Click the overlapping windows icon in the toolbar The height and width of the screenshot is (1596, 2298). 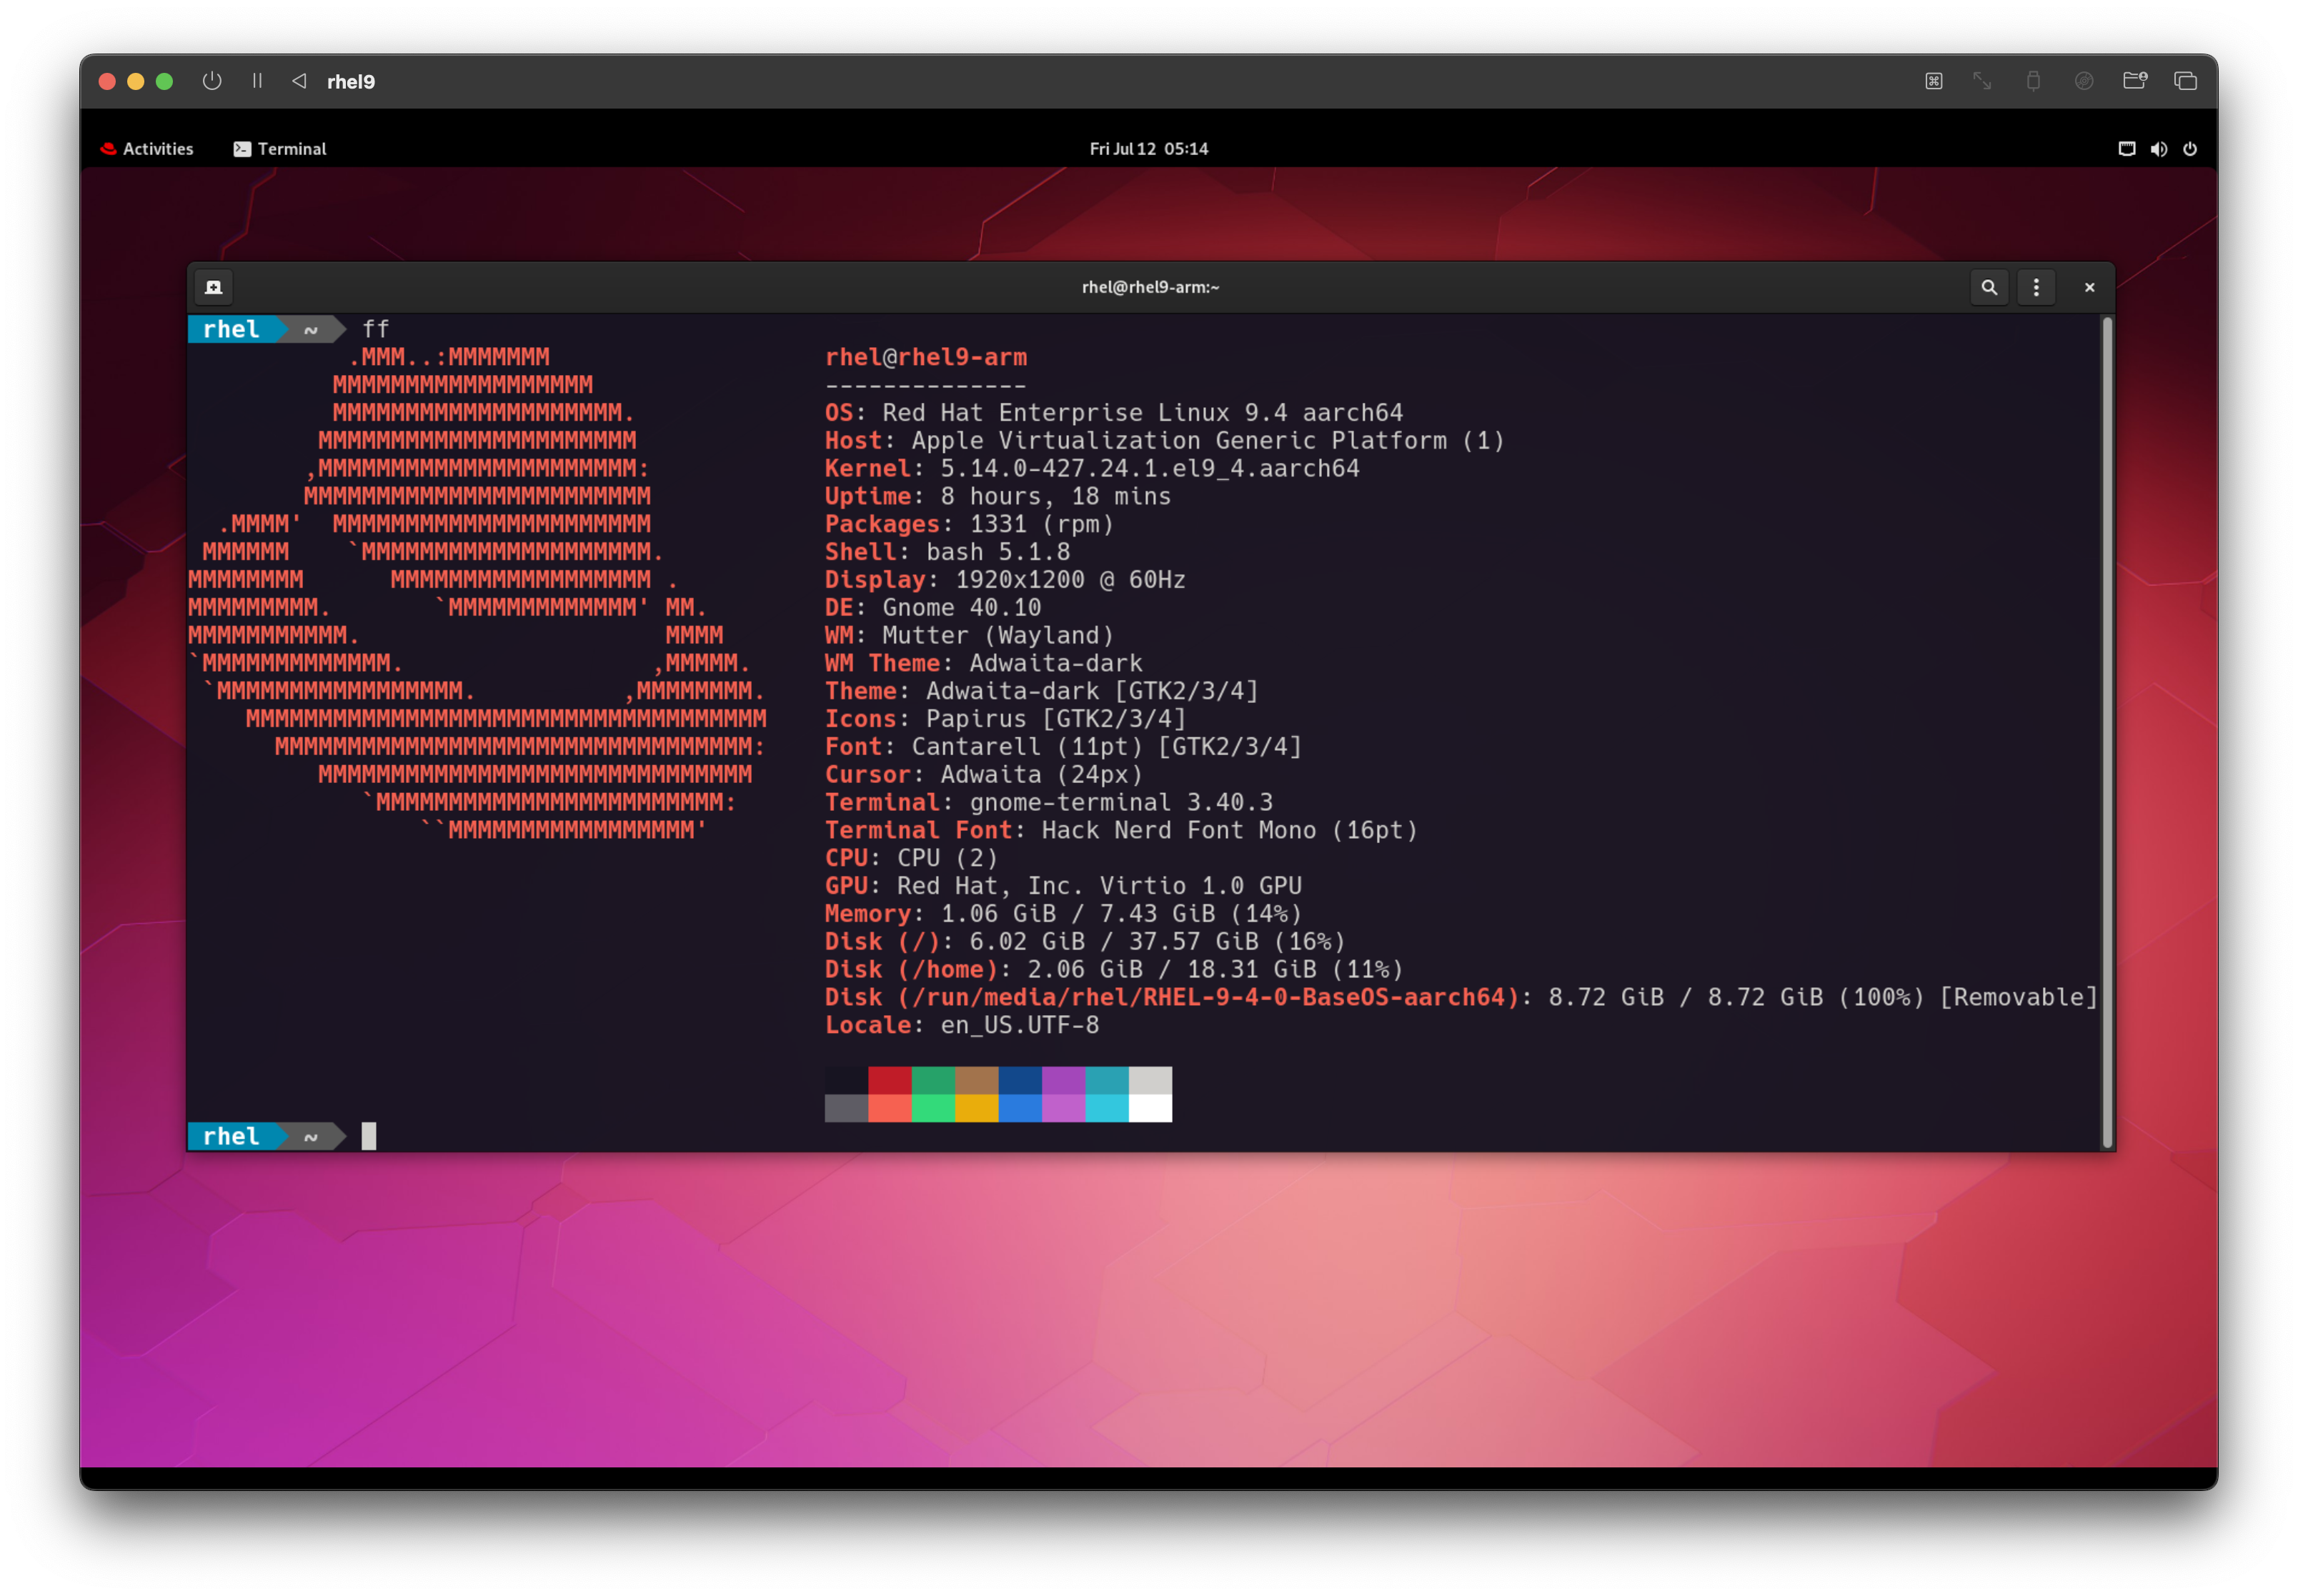[x=2185, y=81]
